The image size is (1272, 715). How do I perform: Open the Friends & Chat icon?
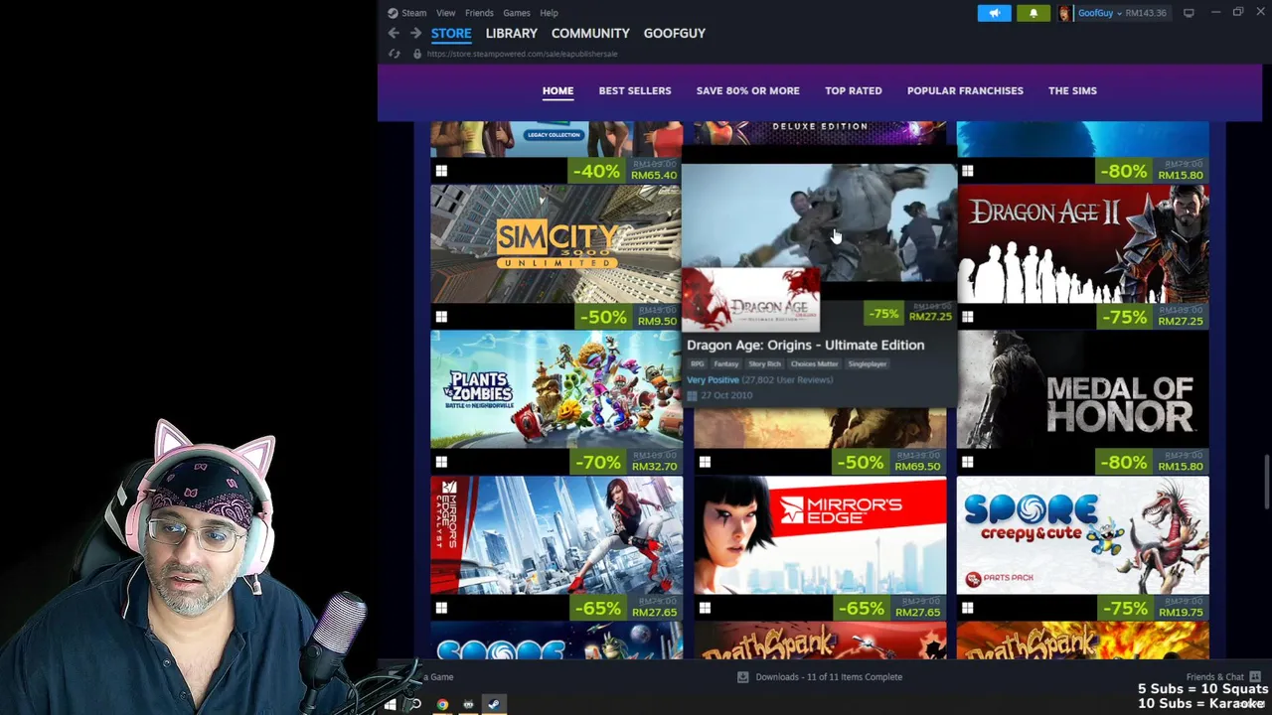coord(1255,677)
